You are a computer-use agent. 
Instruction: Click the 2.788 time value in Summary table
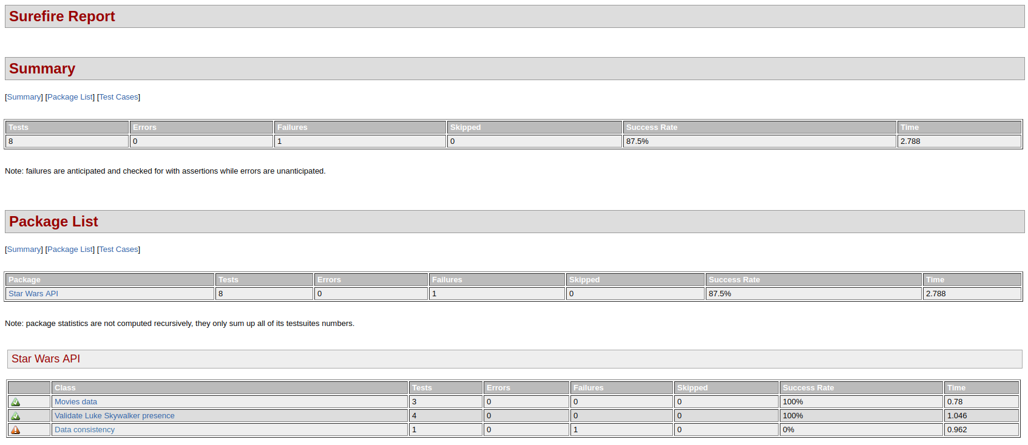coord(910,141)
